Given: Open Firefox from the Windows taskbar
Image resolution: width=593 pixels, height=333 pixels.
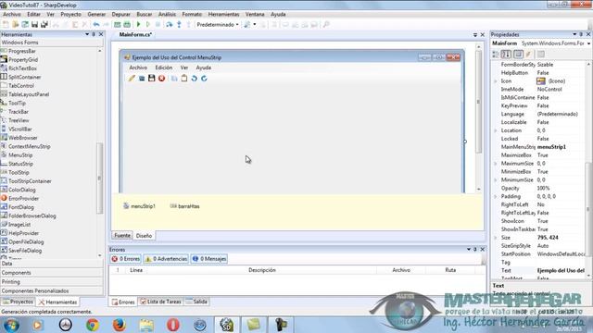Looking at the screenshot, I should 120,325.
